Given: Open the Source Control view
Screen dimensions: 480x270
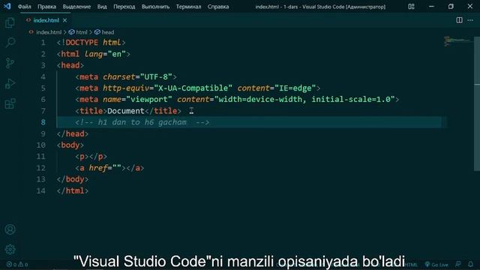Looking at the screenshot, I should point(10,63).
